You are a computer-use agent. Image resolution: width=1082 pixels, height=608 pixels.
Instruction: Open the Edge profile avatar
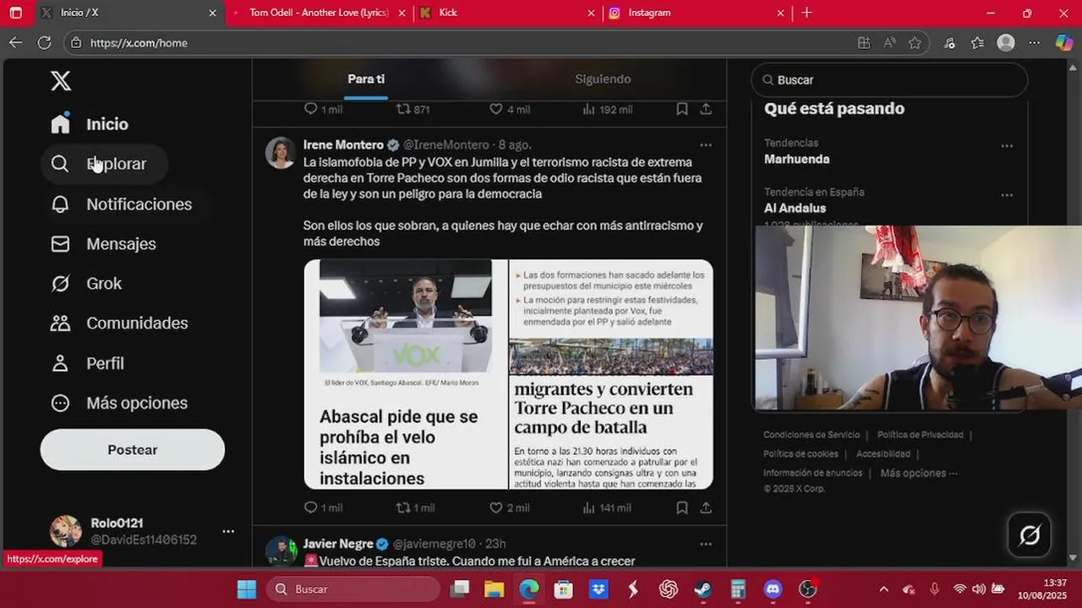1006,42
